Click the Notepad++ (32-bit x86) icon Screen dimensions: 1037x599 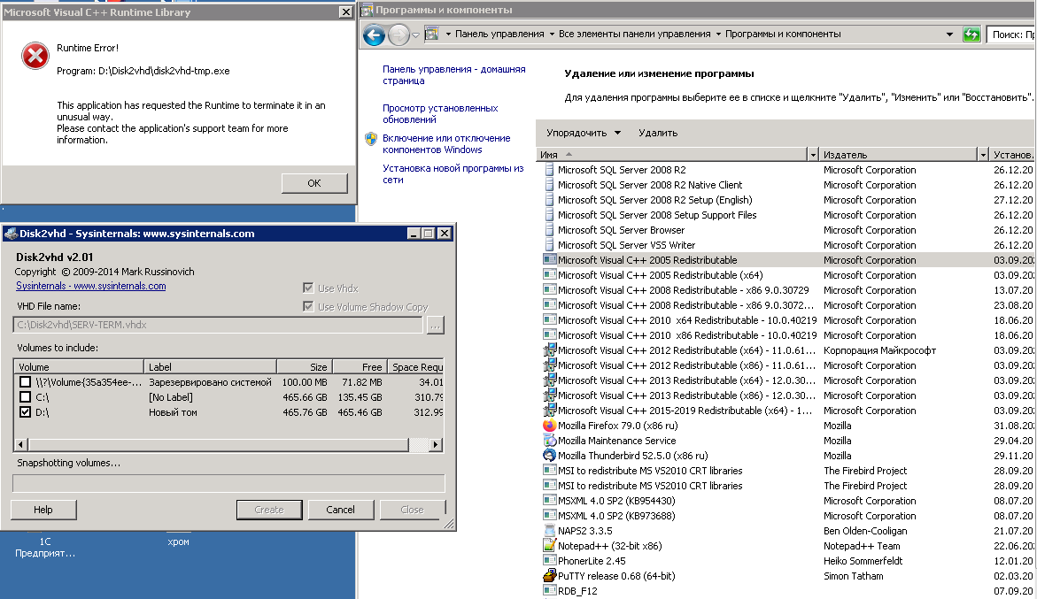[x=549, y=546]
